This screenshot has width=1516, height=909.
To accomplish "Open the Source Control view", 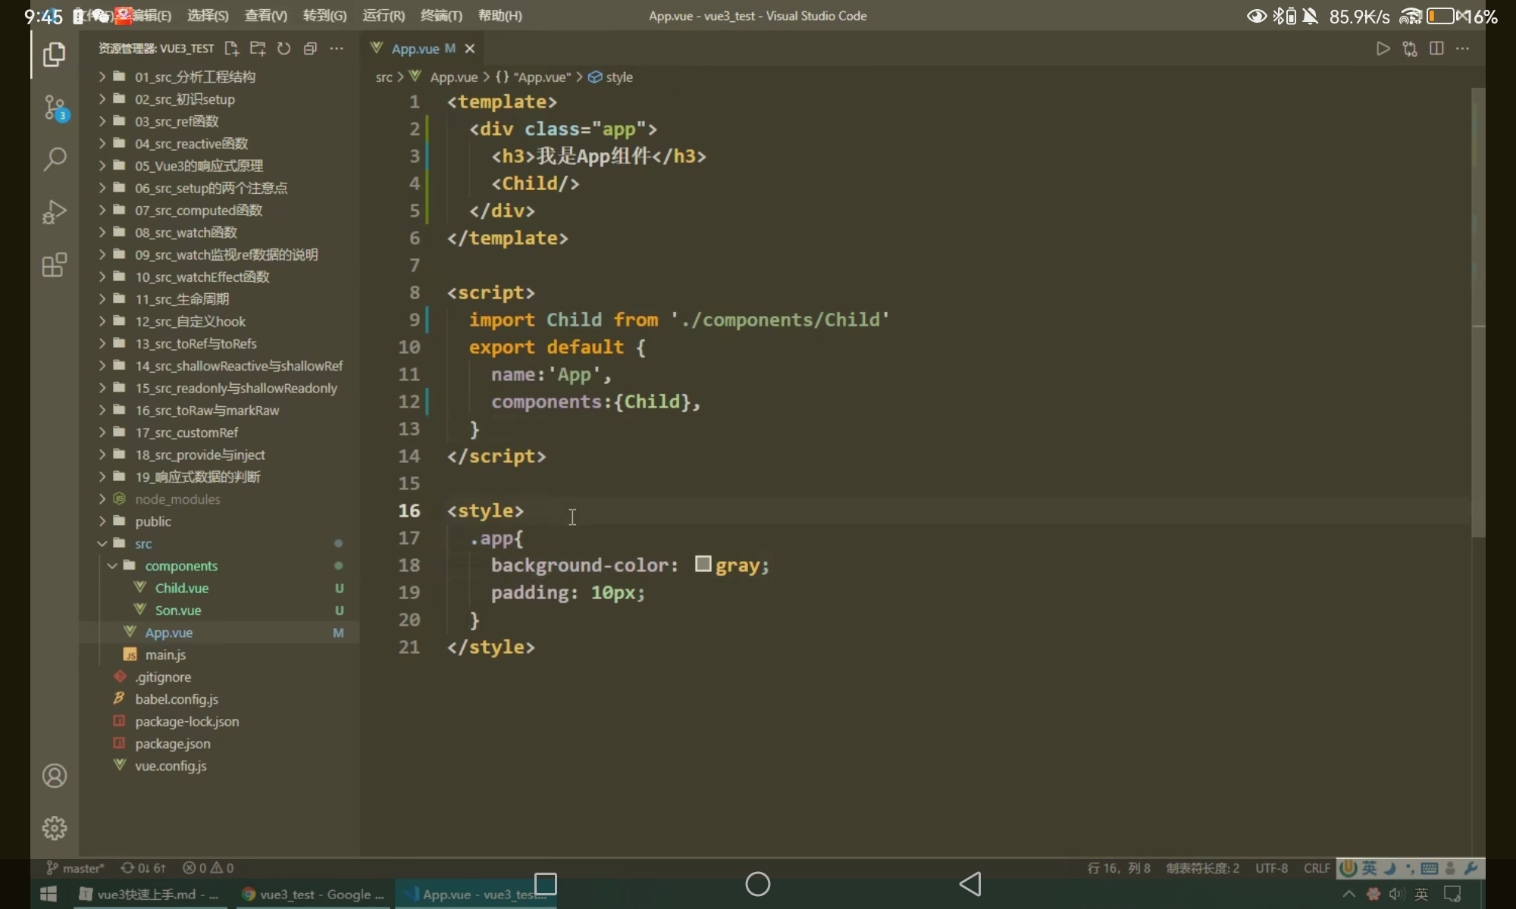I will [x=55, y=108].
